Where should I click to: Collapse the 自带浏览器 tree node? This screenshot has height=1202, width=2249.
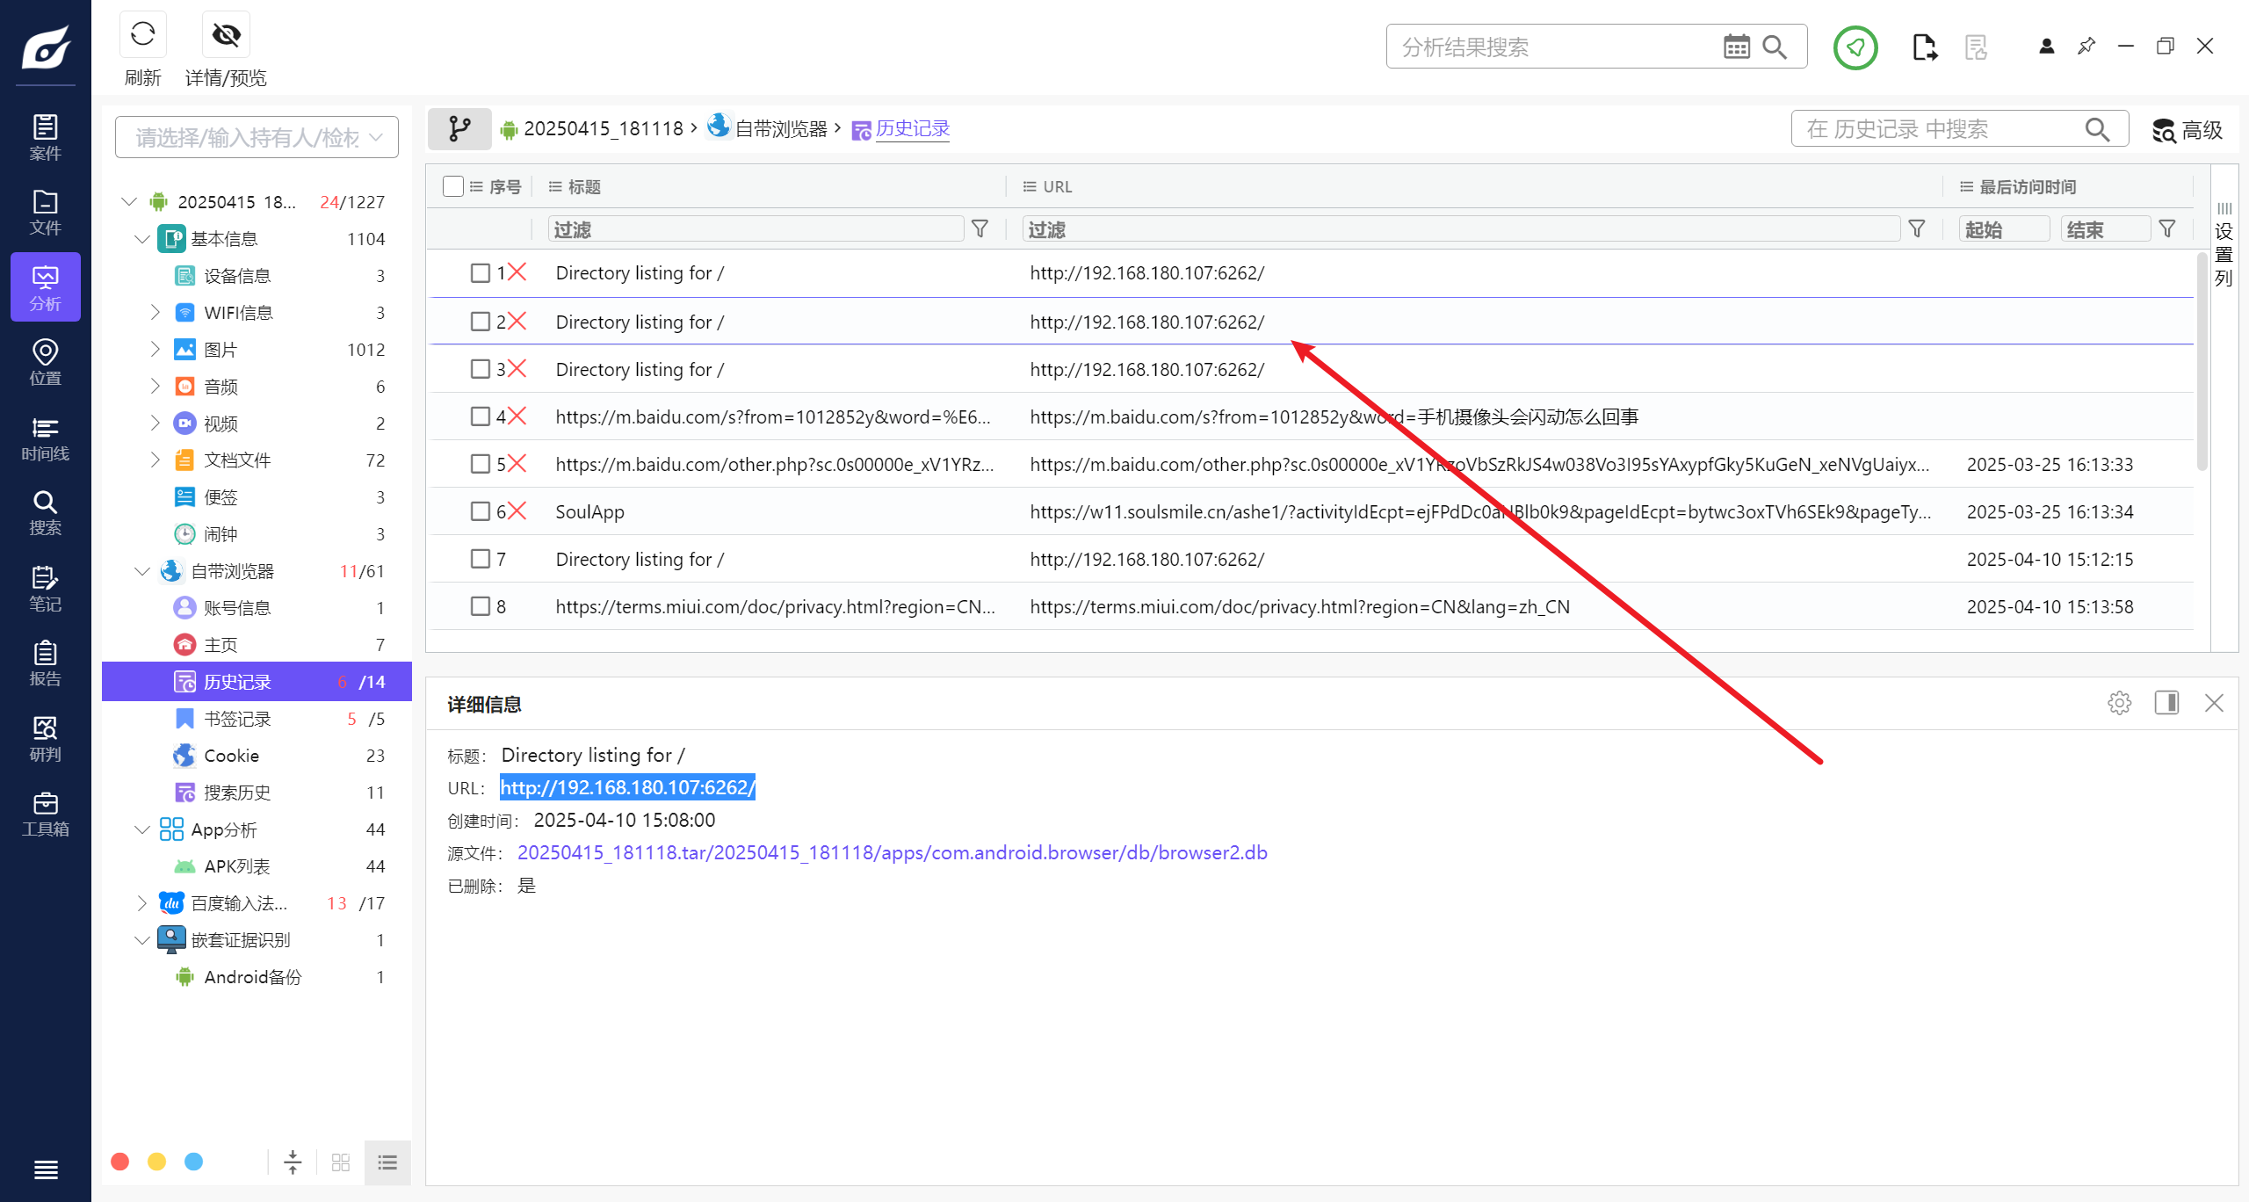pyautogui.click(x=142, y=571)
